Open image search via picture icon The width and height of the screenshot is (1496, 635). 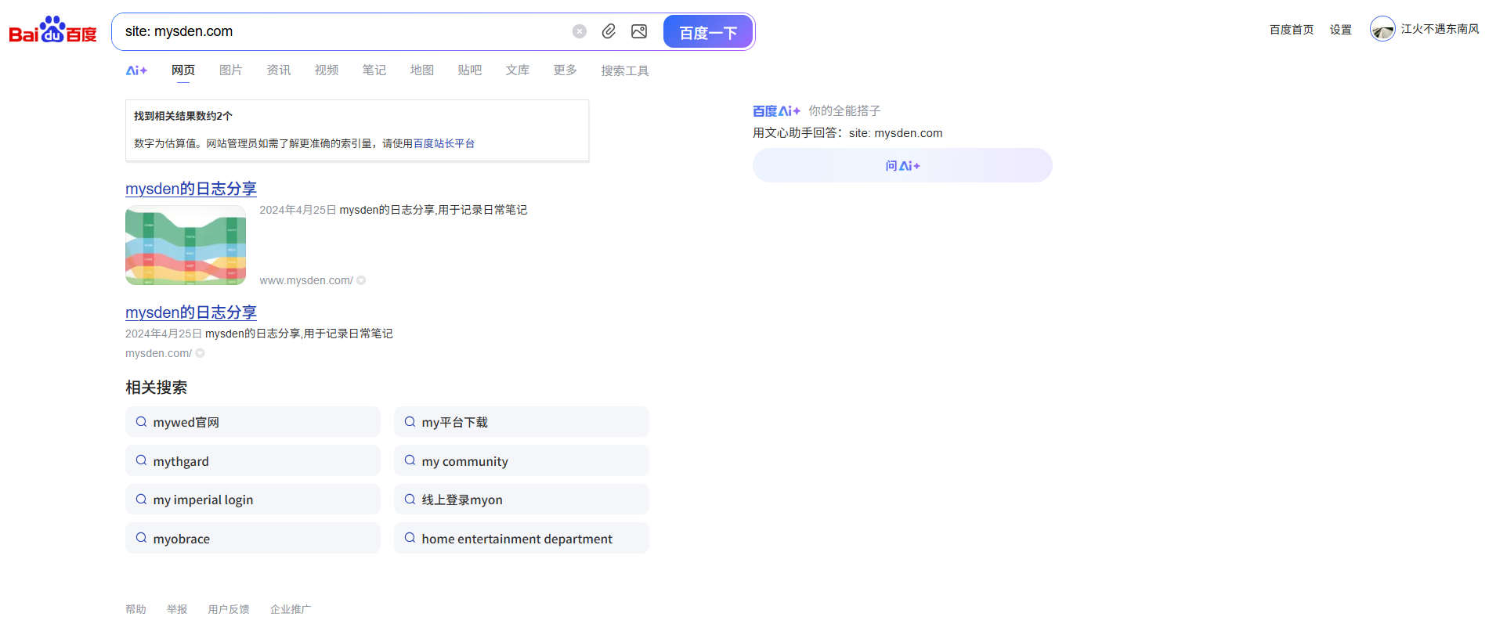[x=639, y=31]
